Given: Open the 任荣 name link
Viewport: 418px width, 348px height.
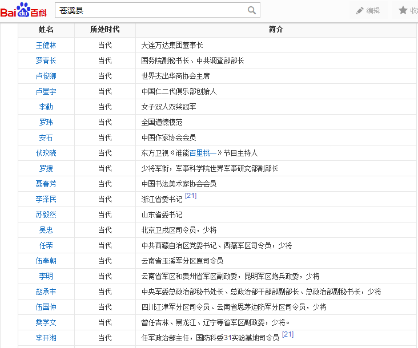Looking at the screenshot, I should point(46,245).
